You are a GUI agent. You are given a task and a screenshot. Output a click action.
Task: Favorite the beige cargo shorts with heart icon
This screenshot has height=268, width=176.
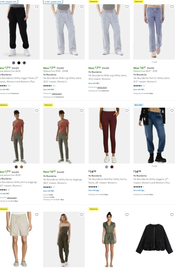click(37, 215)
